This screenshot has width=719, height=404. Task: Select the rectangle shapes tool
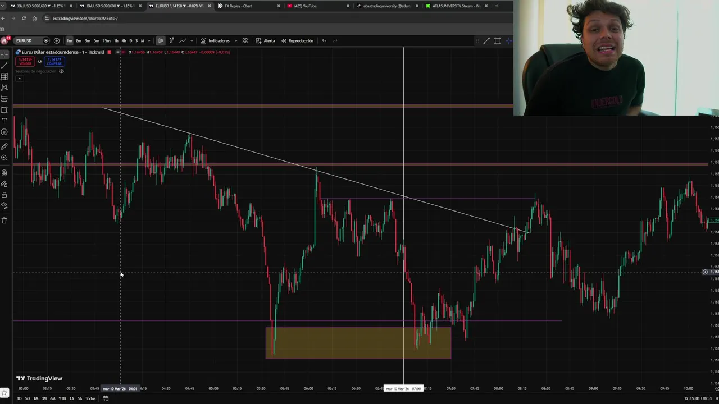4,109
